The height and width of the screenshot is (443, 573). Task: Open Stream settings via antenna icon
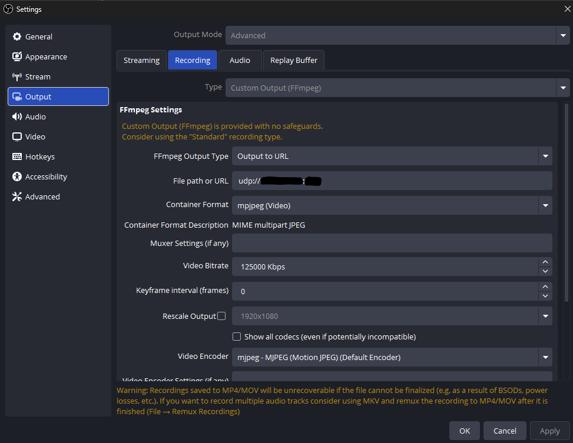point(17,76)
